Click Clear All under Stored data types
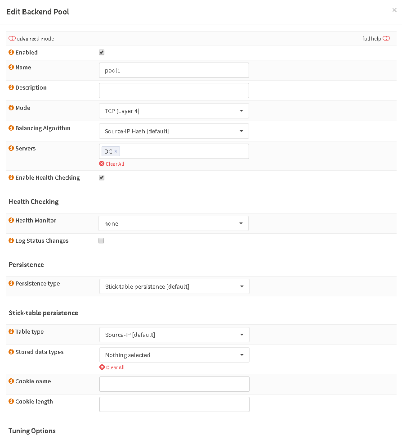The image size is (402, 440). point(112,367)
